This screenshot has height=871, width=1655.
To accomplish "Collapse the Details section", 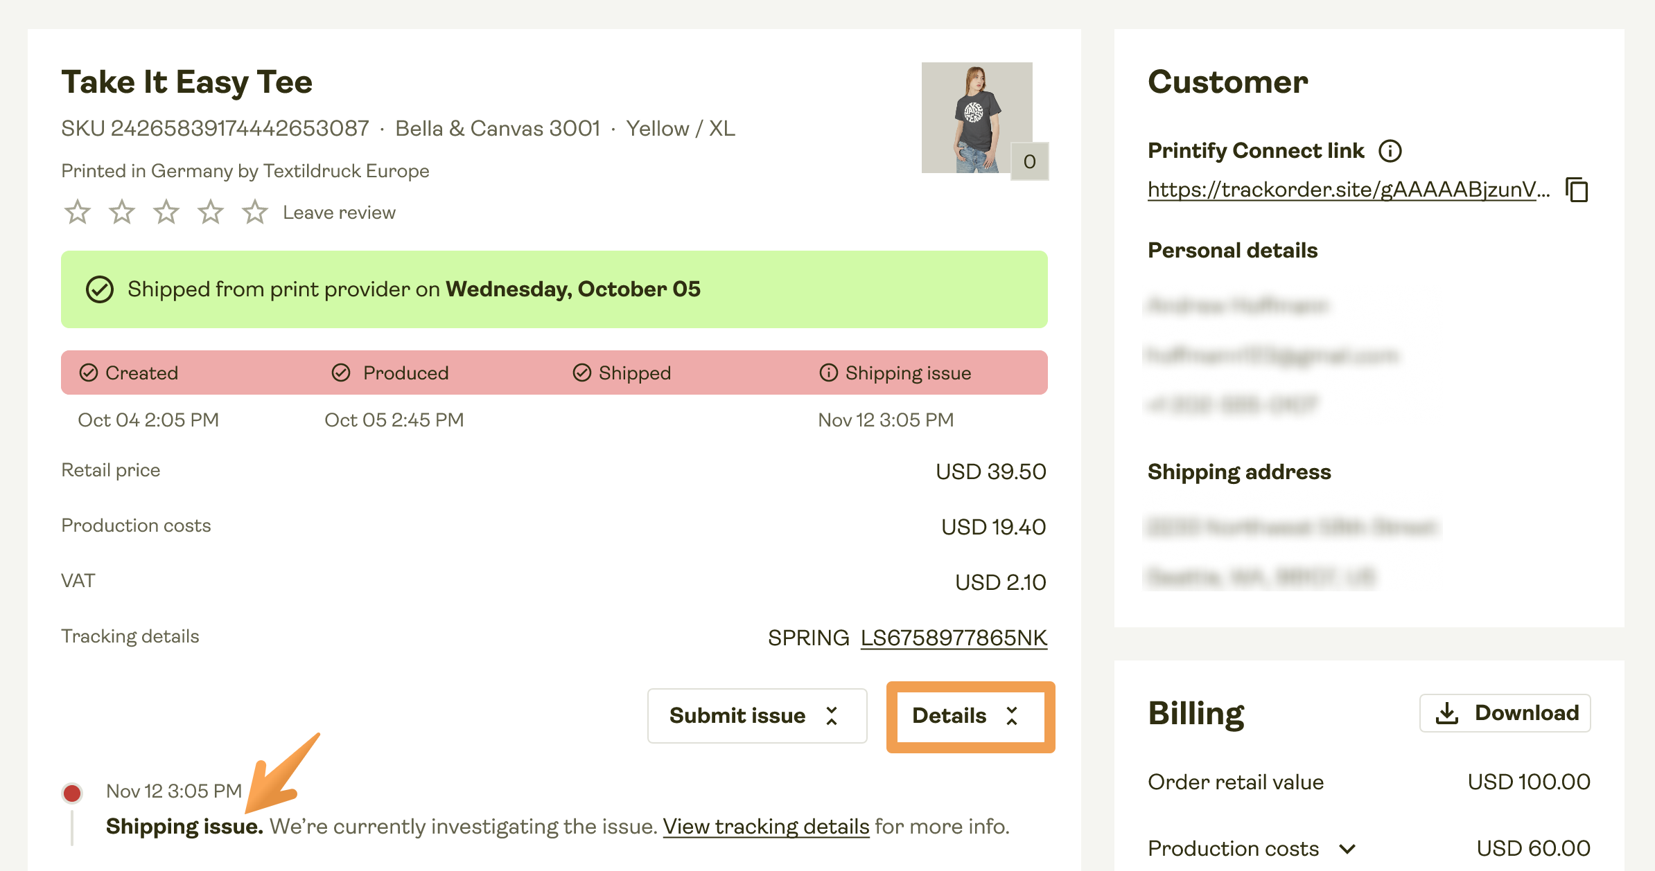I will tap(970, 716).
